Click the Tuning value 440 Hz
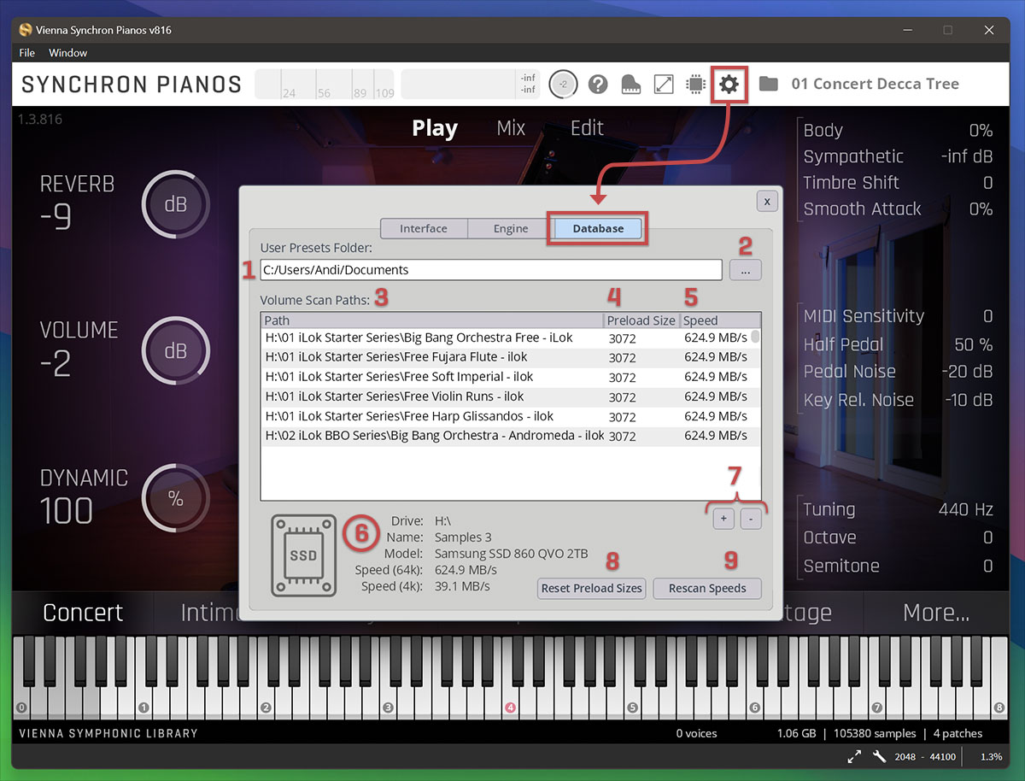The image size is (1025, 781). (965, 509)
